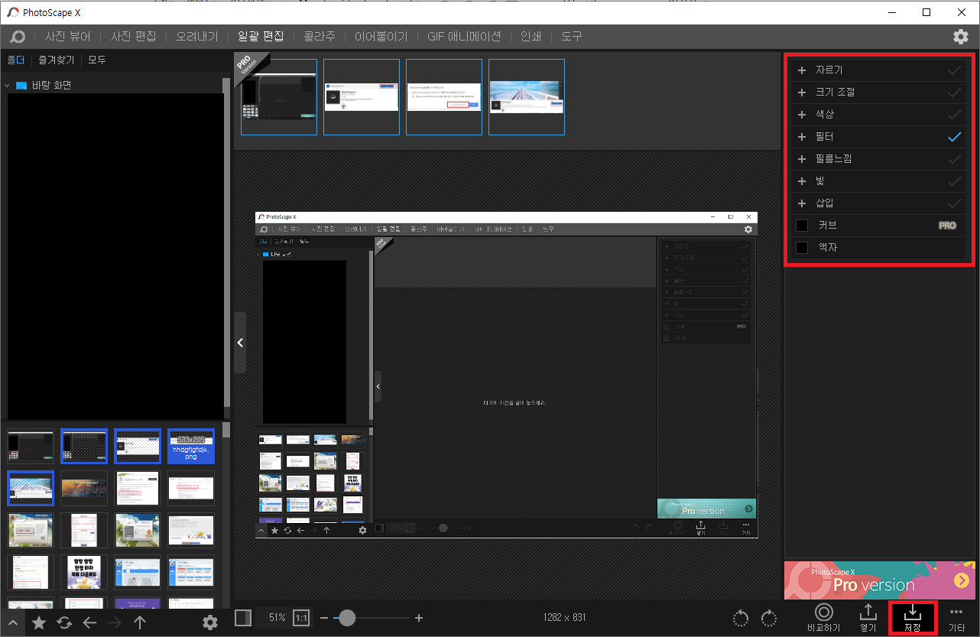Click the PhotoScape X Pro version banner arrow

coord(961,581)
